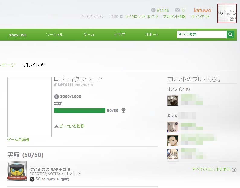This screenshot has height=188, width=240.
Task: Click the 前回の日付 2012/07/18 text
Action: [73, 85]
